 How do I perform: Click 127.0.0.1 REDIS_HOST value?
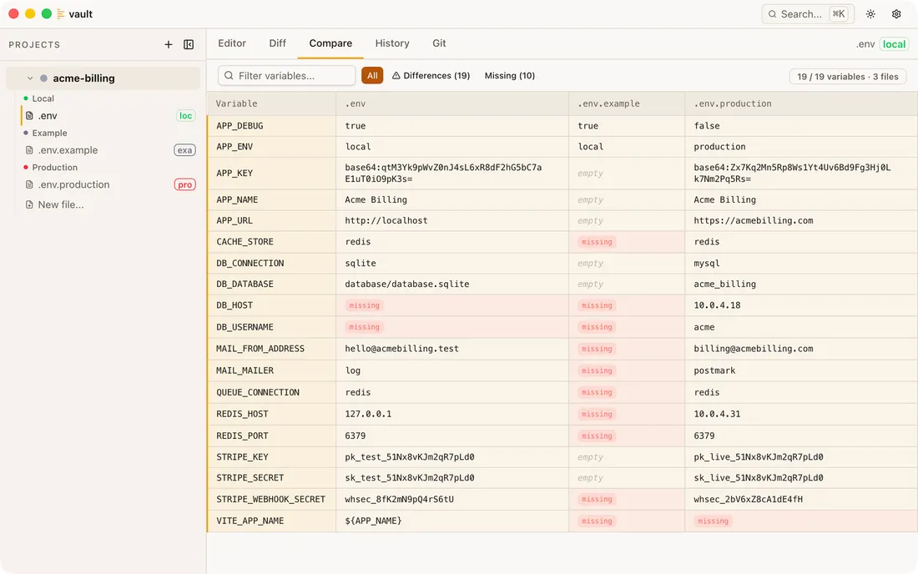click(x=368, y=415)
